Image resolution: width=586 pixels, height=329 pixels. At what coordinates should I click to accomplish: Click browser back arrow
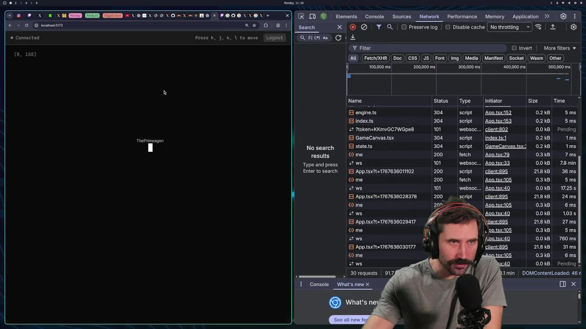(10, 25)
